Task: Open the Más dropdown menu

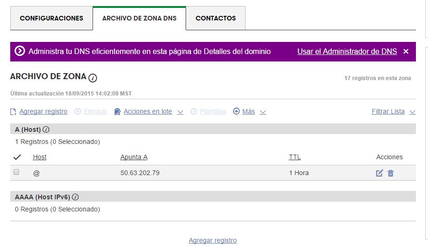Action: [x=263, y=112]
